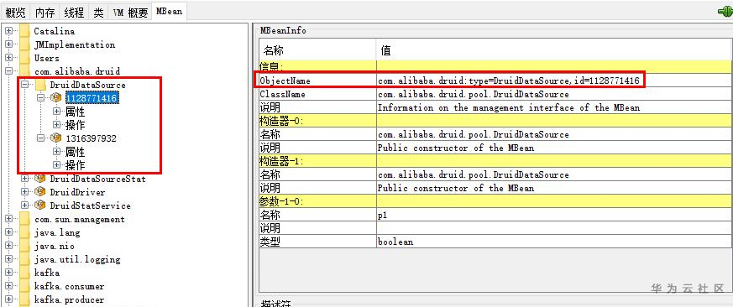Screen dimensions: 733x307
Task: Select the DruidStatService tree label
Action: [90, 206]
